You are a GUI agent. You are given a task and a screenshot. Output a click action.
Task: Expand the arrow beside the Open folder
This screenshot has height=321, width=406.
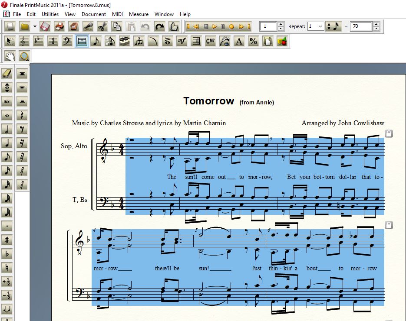pyautogui.click(x=35, y=26)
